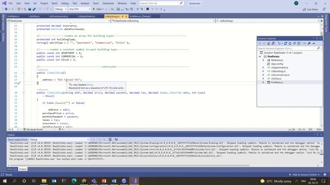Click View Code icon in Solution Explorer
The image size is (330, 185).
(305, 43)
